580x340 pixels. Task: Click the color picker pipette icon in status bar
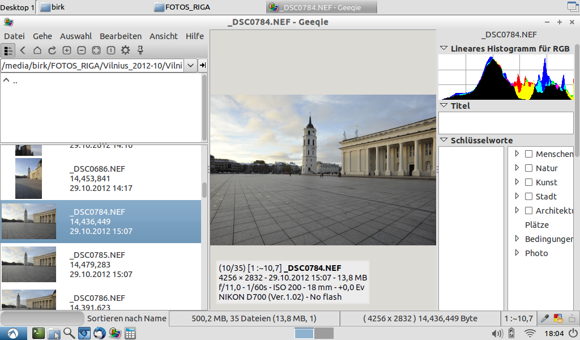click(544, 318)
